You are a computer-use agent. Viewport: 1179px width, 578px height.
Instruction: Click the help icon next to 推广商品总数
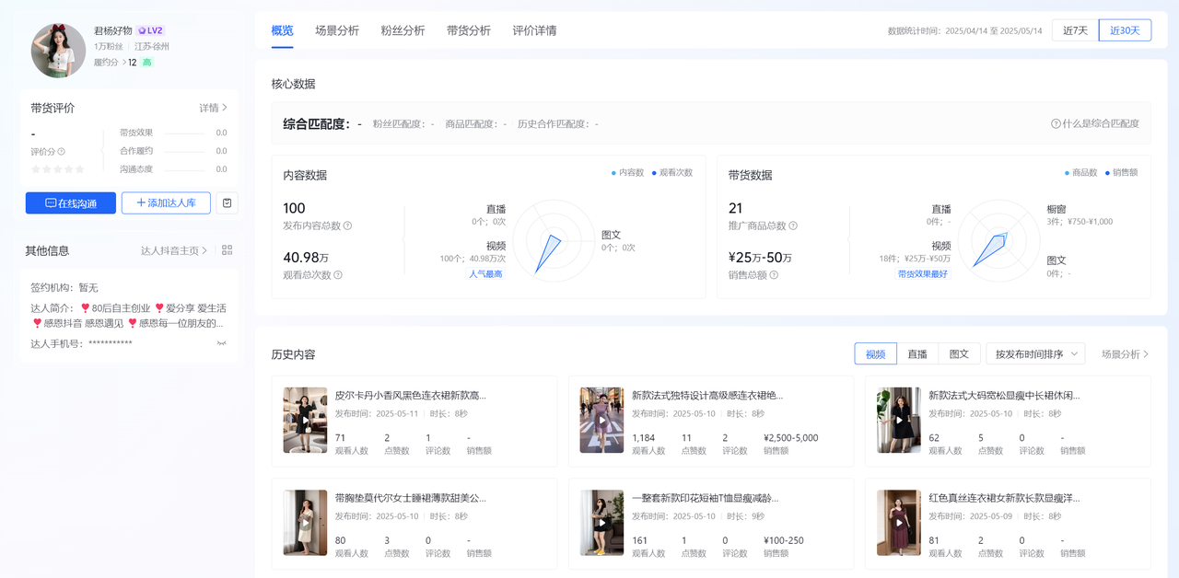click(793, 225)
